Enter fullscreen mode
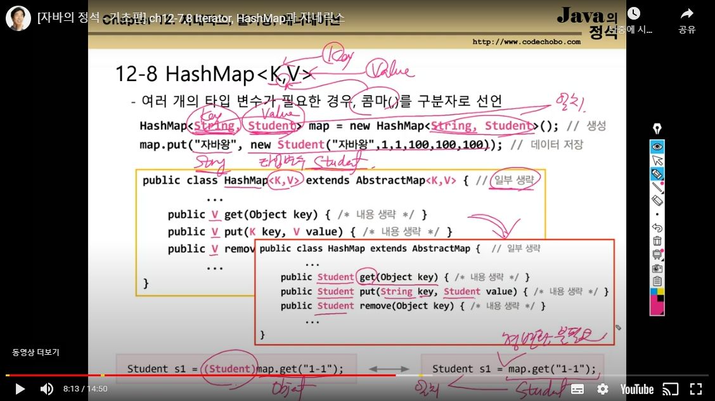Screen dimensions: 715x401 click(x=696, y=389)
